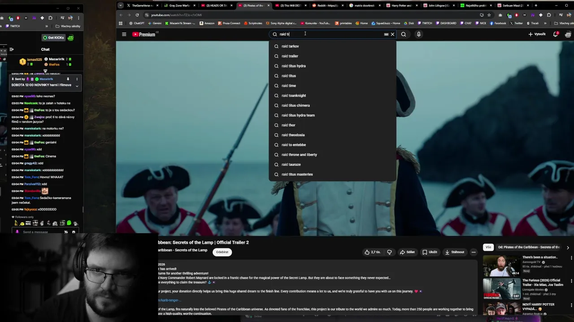Open The Furious (2026) trailer thumbnail

coord(501,289)
